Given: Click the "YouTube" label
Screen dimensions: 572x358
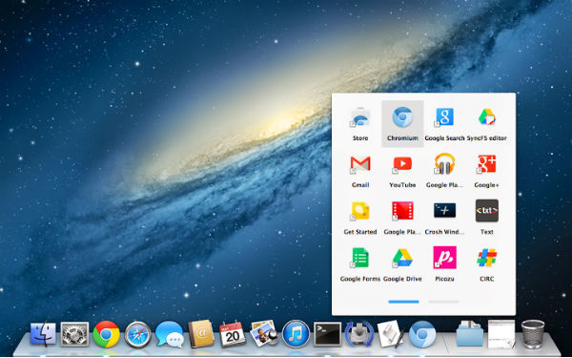Looking at the screenshot, I should (x=402, y=185).
